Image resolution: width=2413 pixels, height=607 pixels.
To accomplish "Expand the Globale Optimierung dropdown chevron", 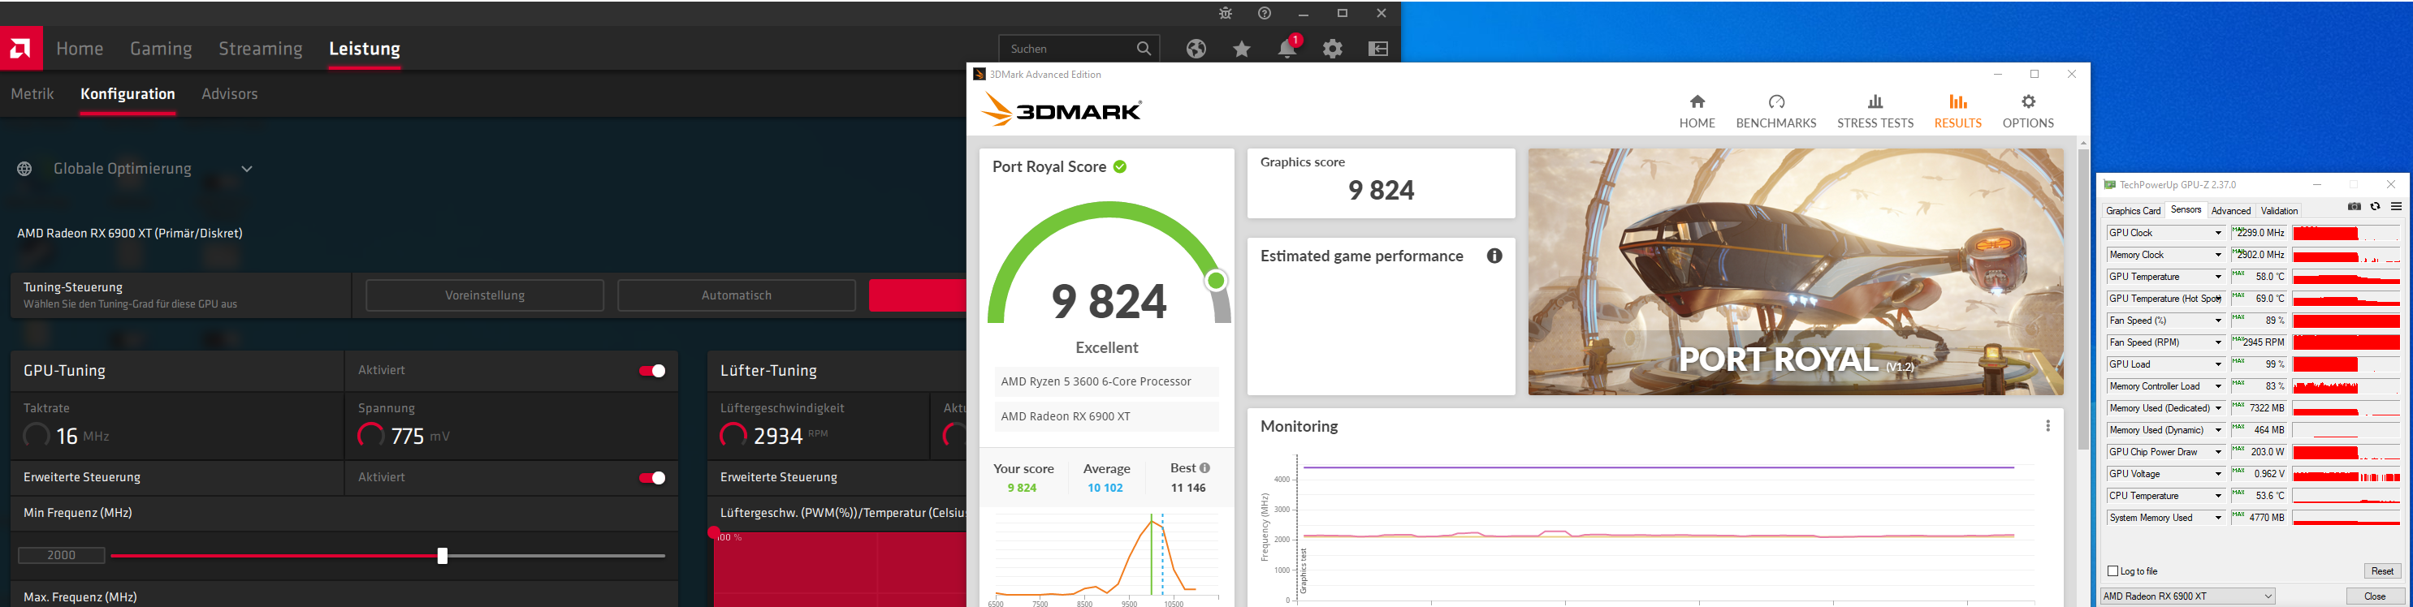I will pyautogui.click(x=247, y=170).
